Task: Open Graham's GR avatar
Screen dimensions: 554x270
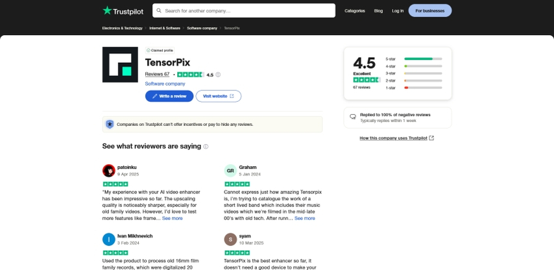Action: 230,171
